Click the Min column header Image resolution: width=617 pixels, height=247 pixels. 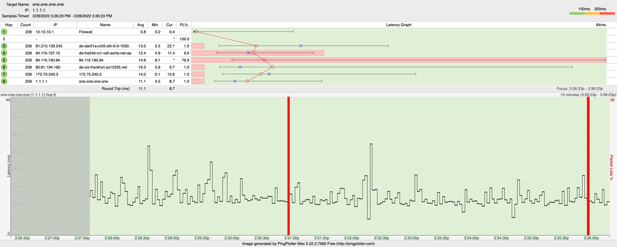(155, 25)
